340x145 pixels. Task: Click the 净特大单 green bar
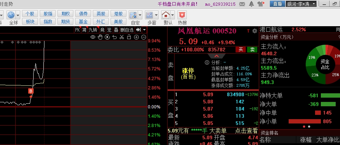point(330,95)
